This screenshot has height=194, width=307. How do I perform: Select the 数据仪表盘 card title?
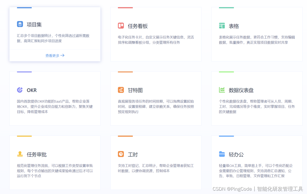241,90
